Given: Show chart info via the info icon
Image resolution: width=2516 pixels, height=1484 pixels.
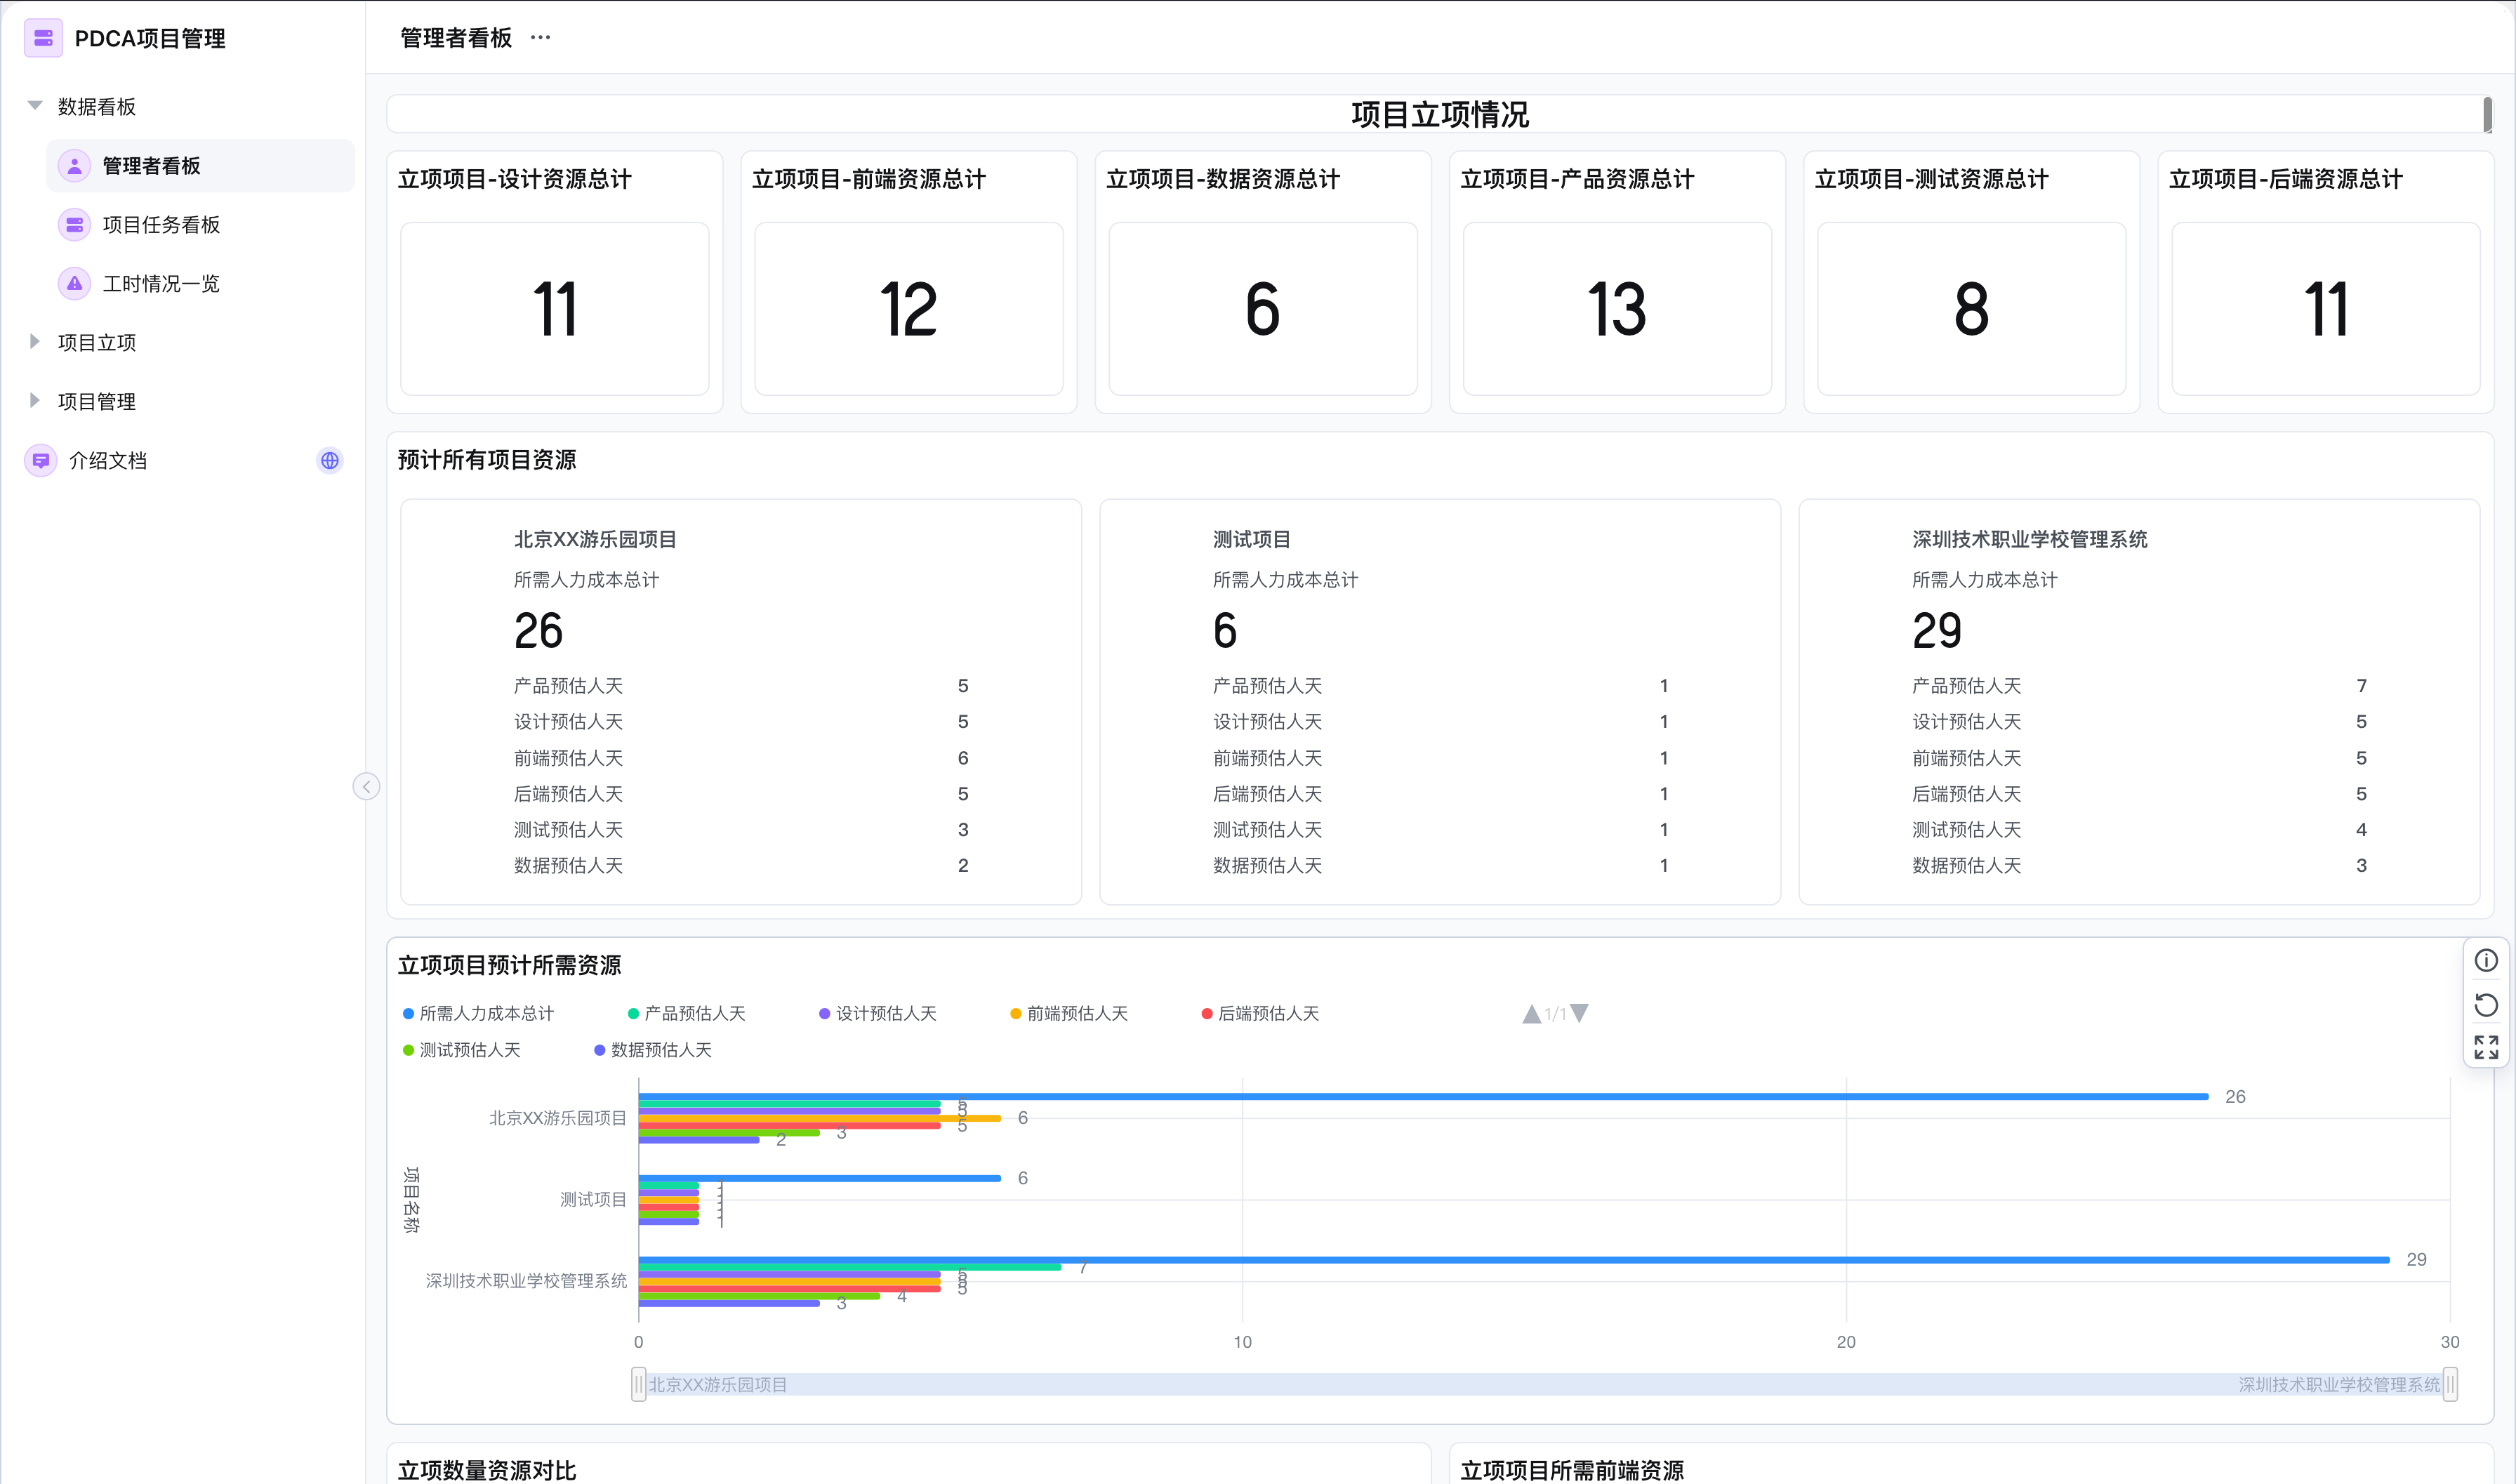Looking at the screenshot, I should tap(2486, 961).
